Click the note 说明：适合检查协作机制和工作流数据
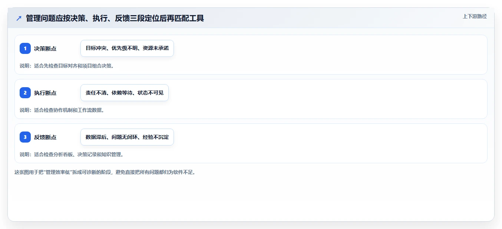The width and height of the screenshot is (502, 229). pos(62,110)
